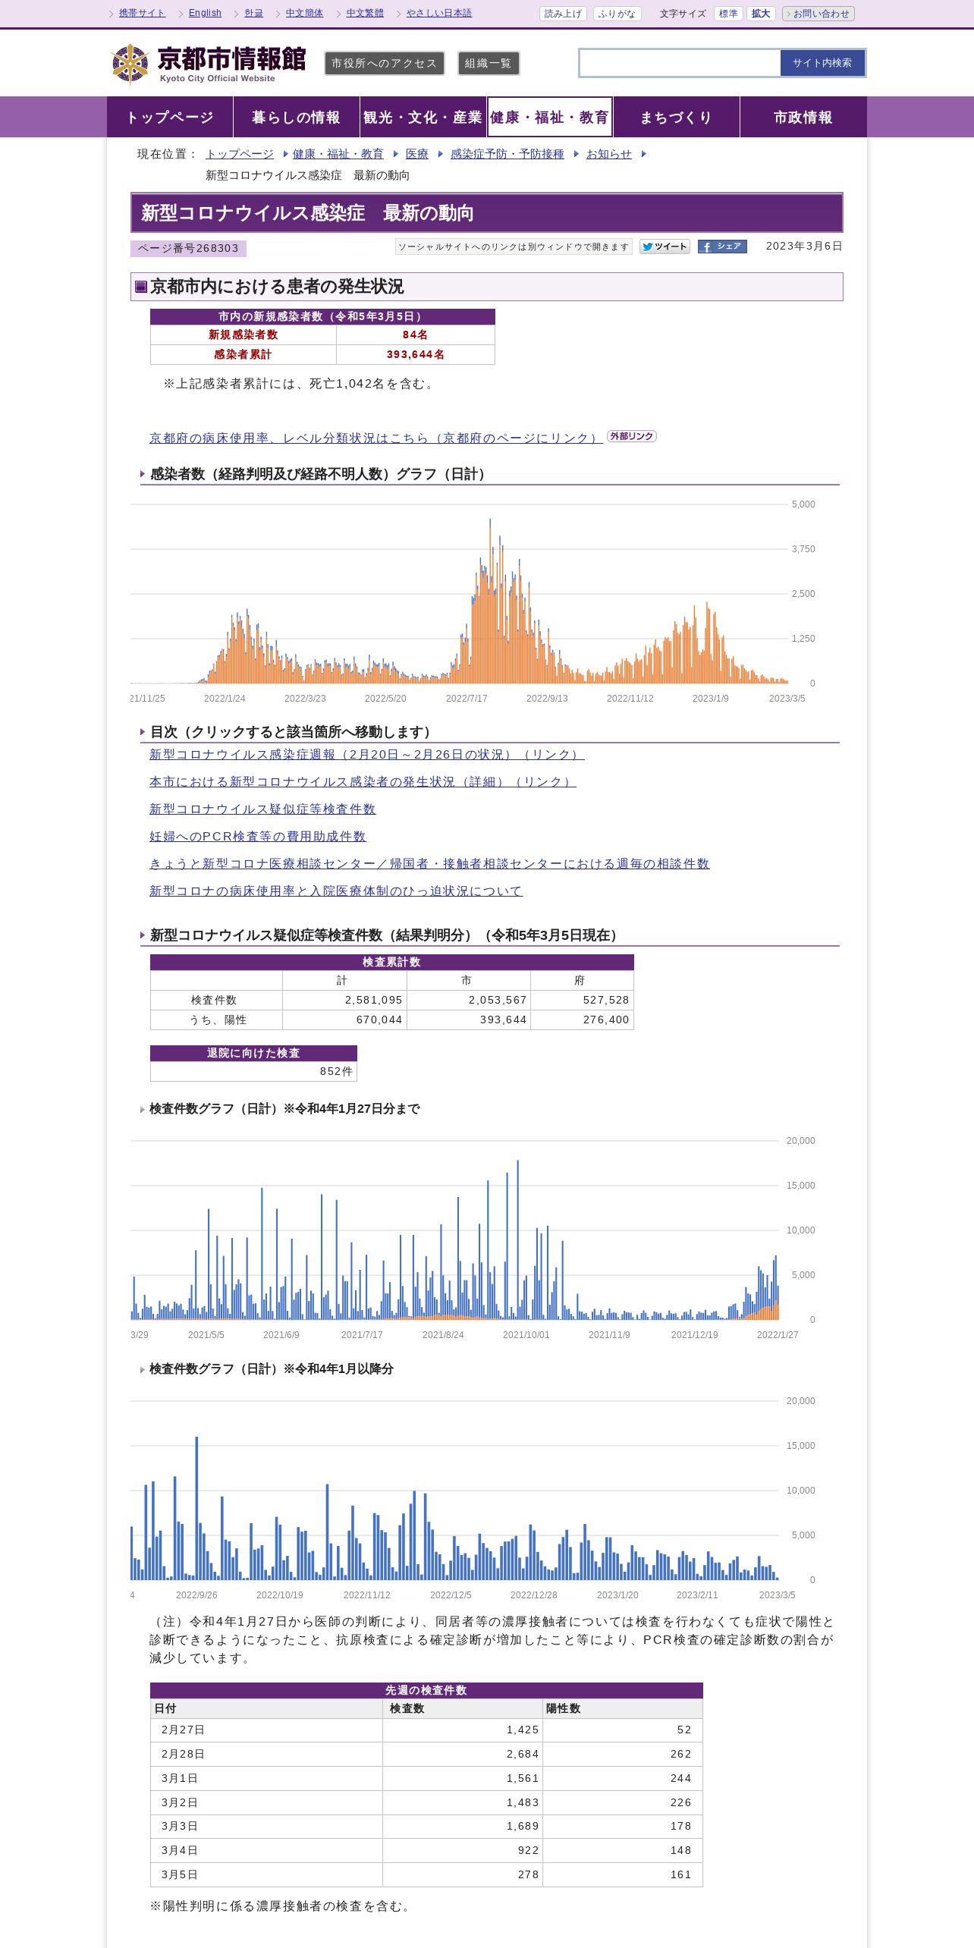Jump to 病床使用率と入院医療体制 link
Screen dimensions: 974x1948
point(336,891)
